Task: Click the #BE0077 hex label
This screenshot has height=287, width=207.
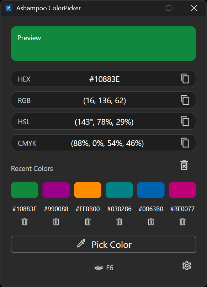Action: coord(182,209)
